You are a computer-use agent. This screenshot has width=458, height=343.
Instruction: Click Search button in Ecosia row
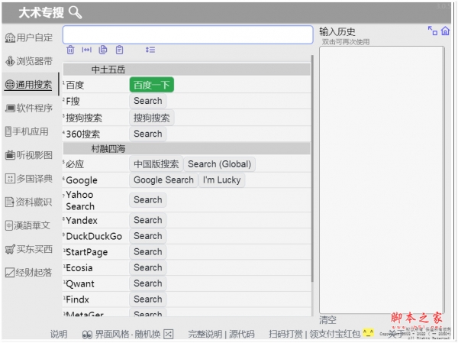[148, 267]
